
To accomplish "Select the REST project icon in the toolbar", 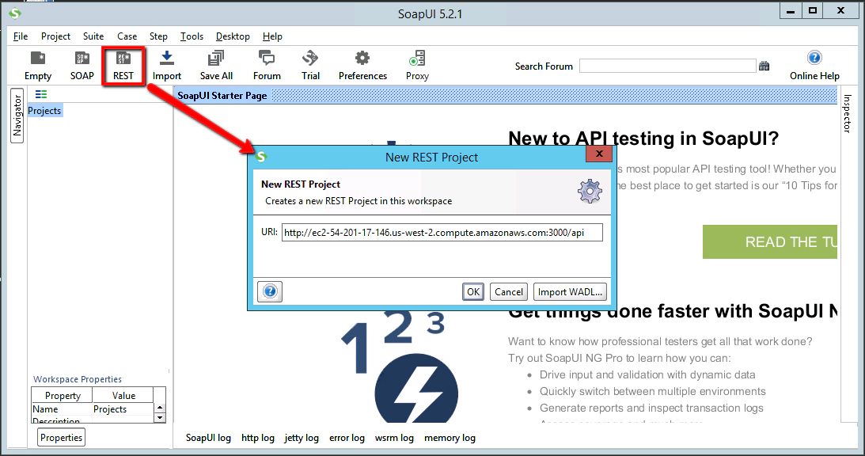I will [x=123, y=65].
